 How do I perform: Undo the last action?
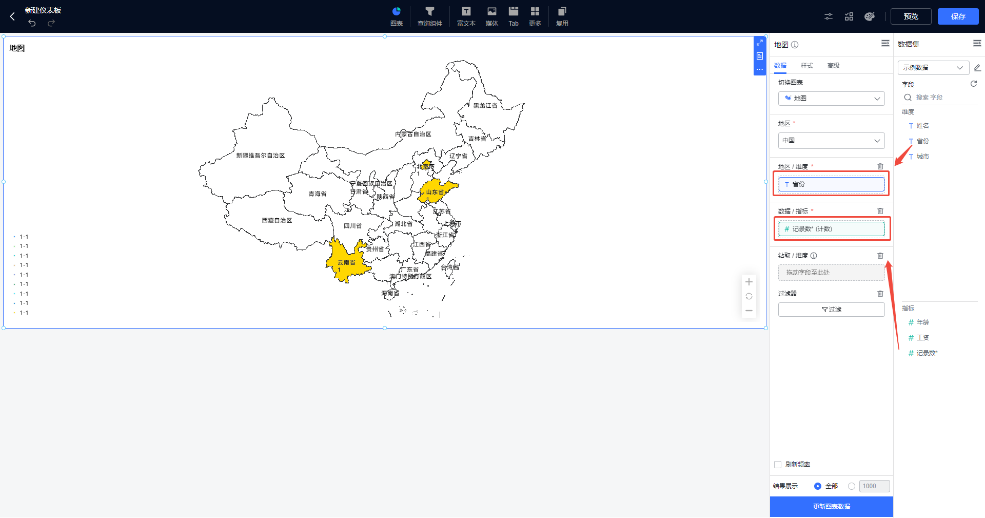click(32, 23)
